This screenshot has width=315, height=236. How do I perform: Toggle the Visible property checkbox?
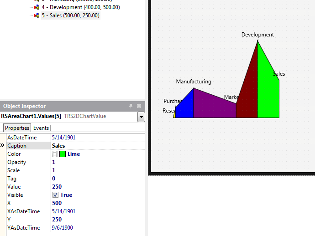(55, 195)
